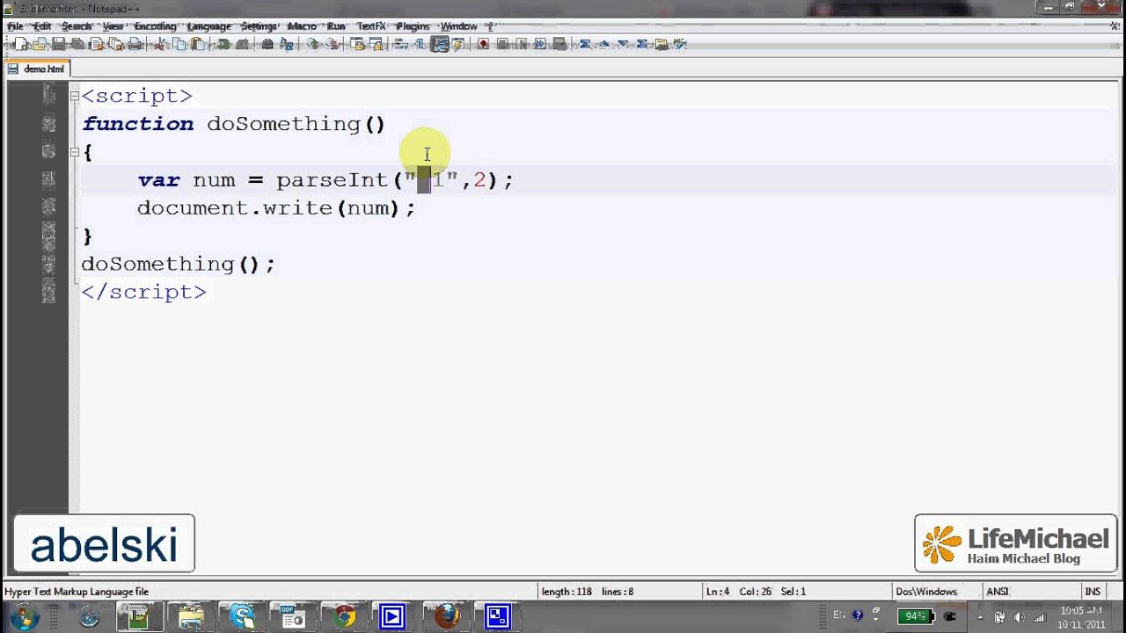This screenshot has width=1126, height=633.
Task: Open Firefox from the taskbar
Action: [447, 617]
